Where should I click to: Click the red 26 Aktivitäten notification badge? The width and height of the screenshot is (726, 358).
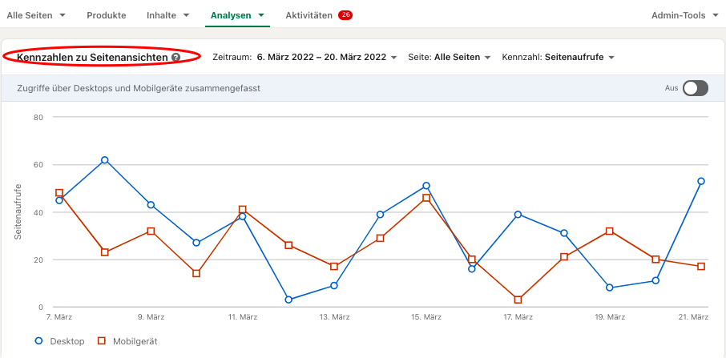[x=345, y=15]
